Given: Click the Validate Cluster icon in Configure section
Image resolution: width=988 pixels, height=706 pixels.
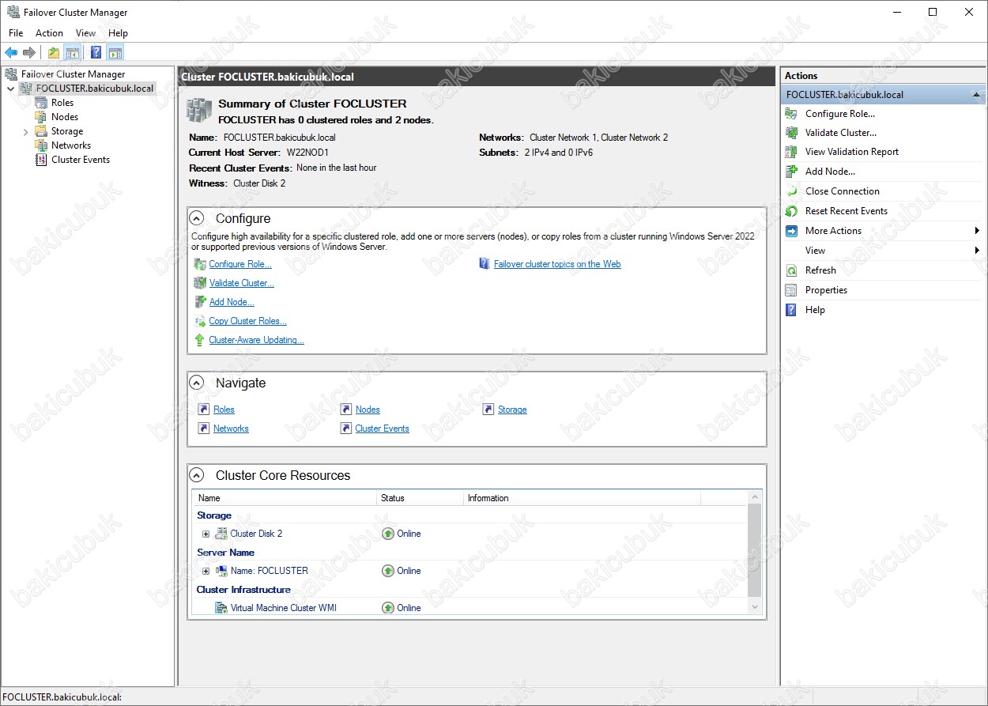Looking at the screenshot, I should click(201, 283).
